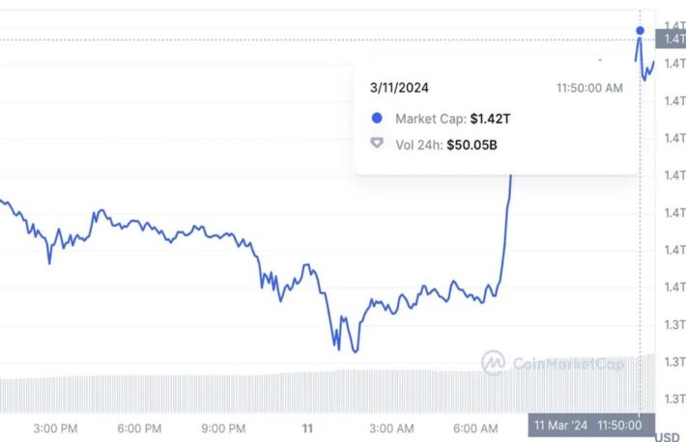Click the Vol 24h label text

(x=417, y=145)
